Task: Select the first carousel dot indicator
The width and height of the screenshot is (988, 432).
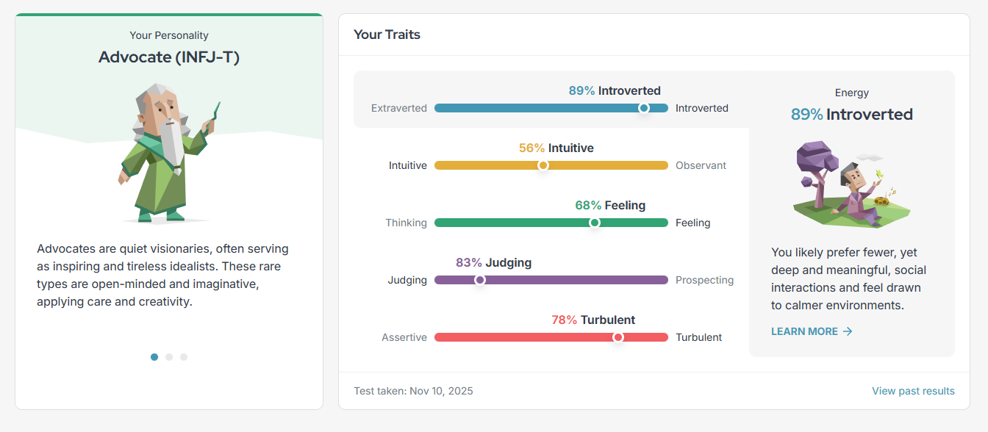Action: point(154,357)
